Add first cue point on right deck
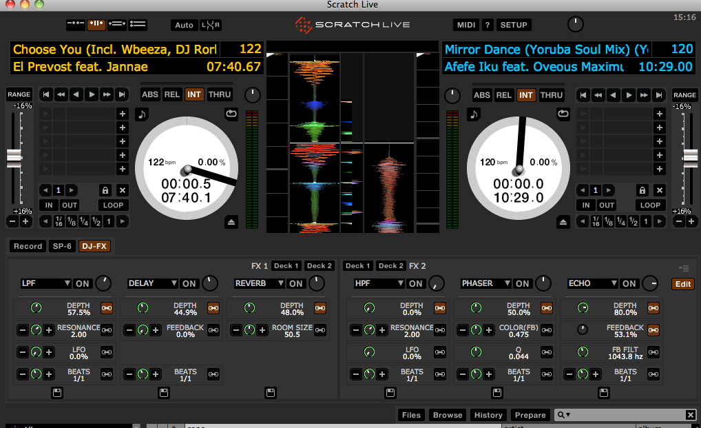The image size is (701, 428). point(660,114)
